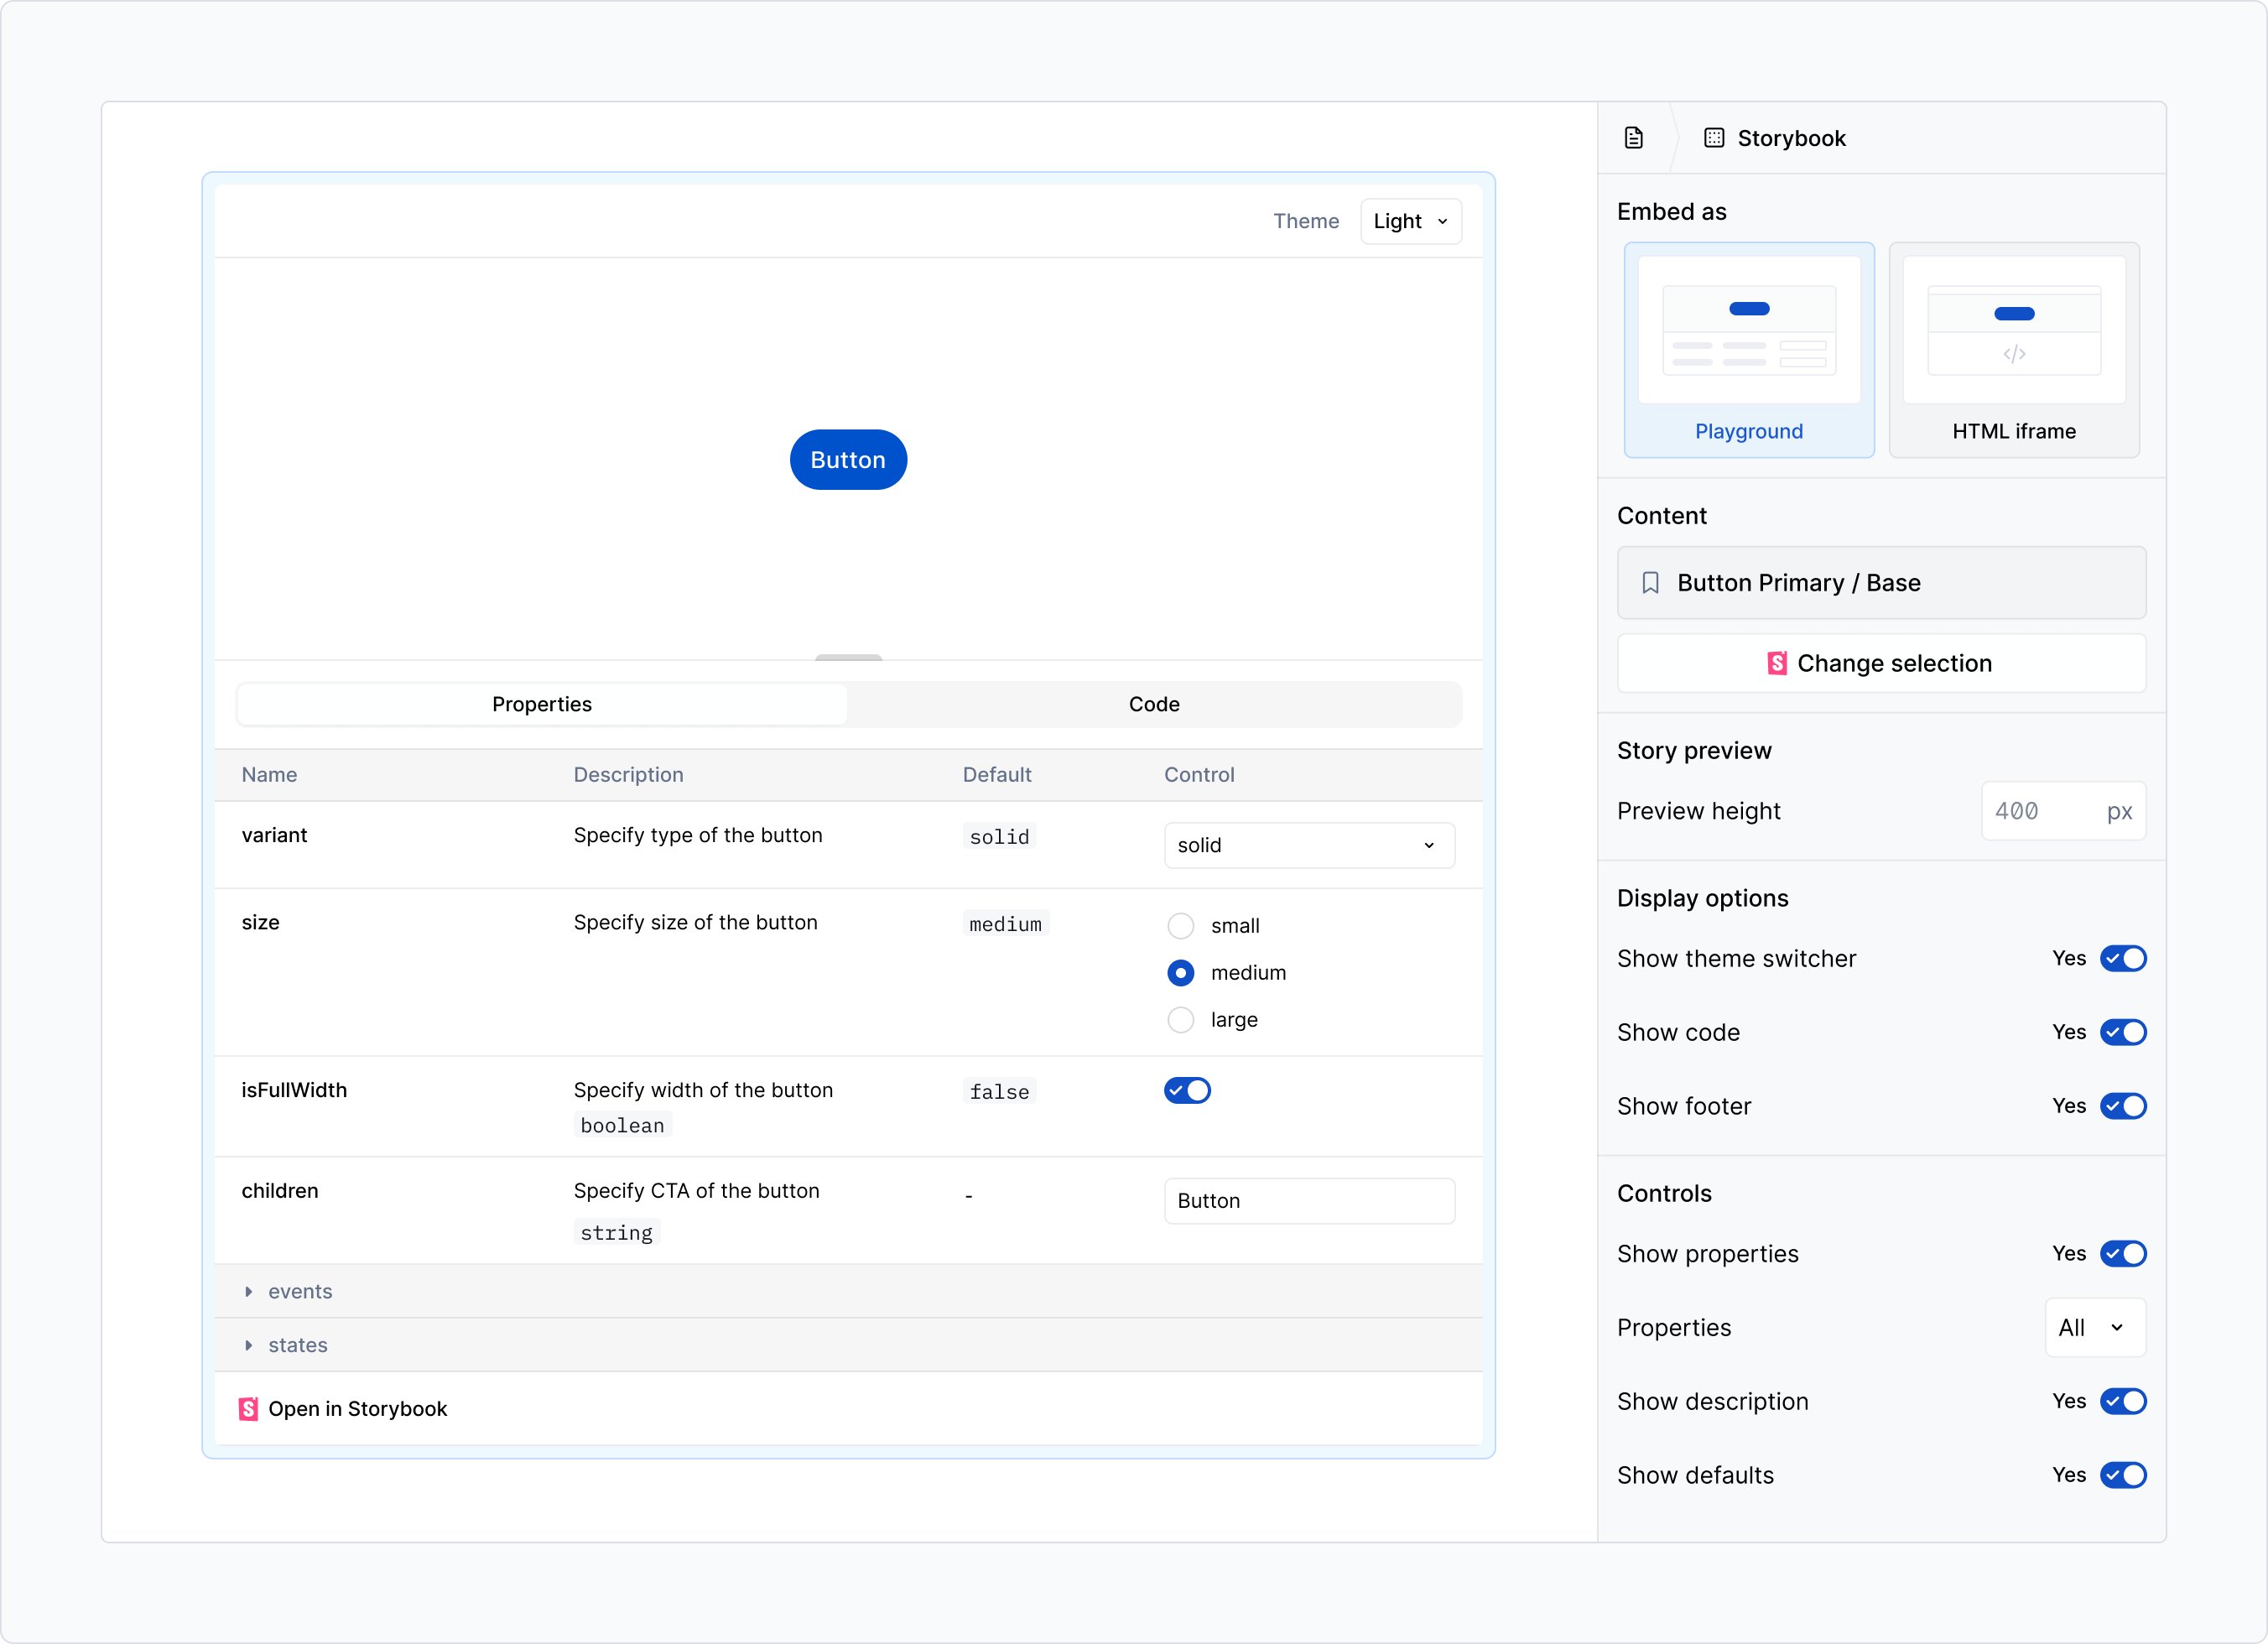
Task: Click the blue Button preview
Action: [x=848, y=460]
